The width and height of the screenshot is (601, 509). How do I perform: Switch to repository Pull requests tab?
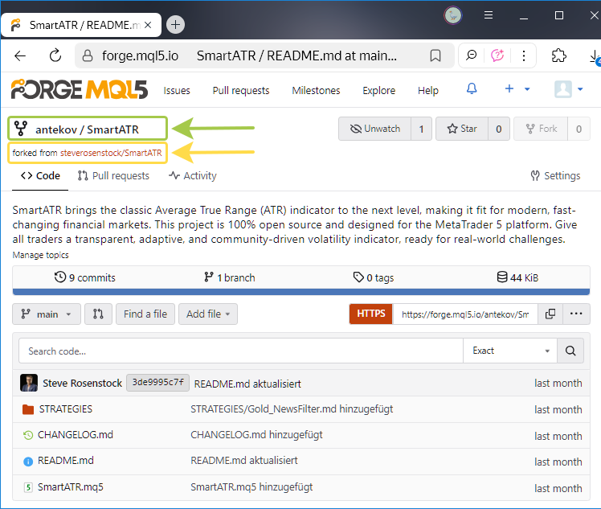[x=113, y=175]
